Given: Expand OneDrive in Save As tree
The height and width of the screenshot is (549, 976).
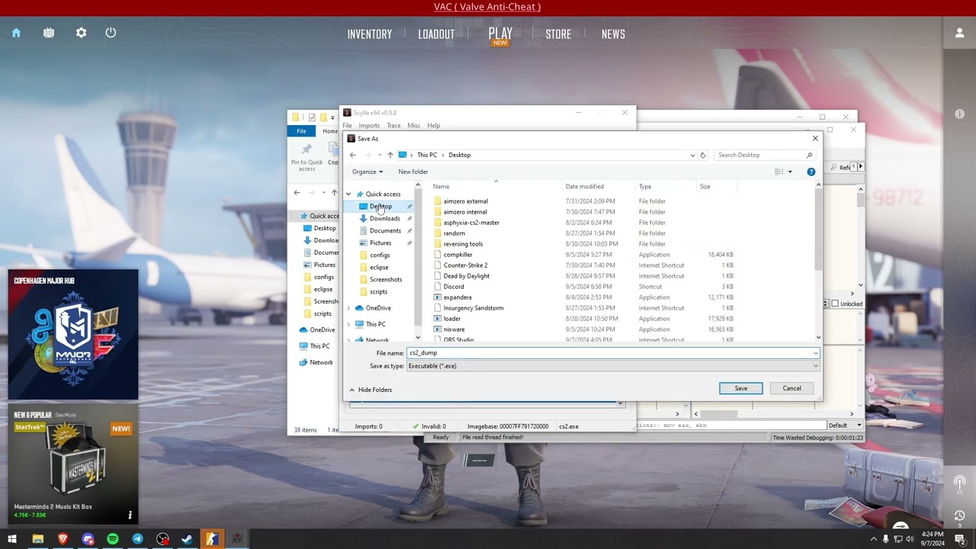Looking at the screenshot, I should (x=348, y=308).
